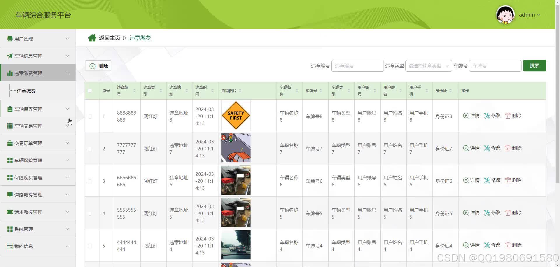
Task: Open the 我的信息 menu label
Action: coord(24,246)
